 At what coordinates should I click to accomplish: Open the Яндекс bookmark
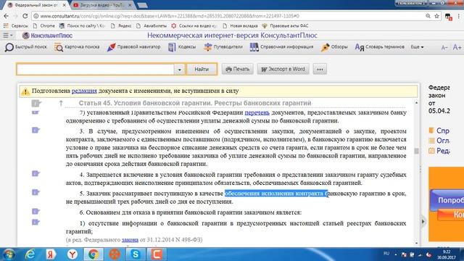tap(121, 26)
